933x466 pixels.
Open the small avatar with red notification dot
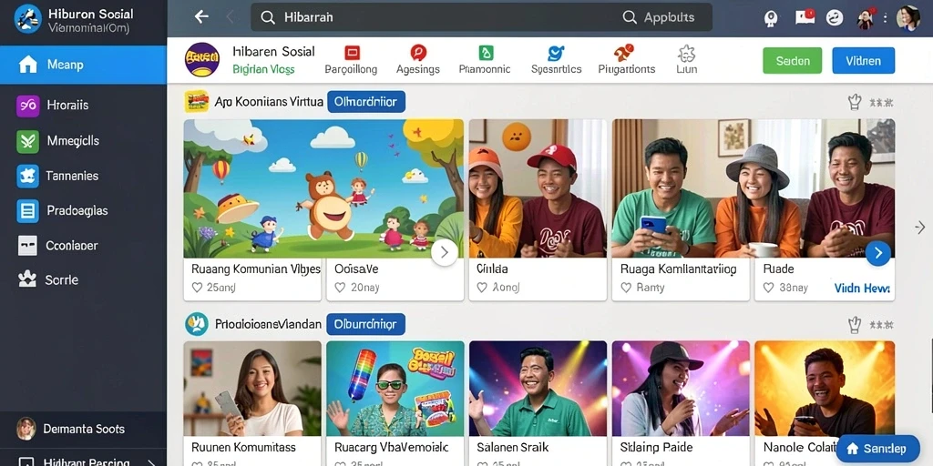tap(866, 18)
